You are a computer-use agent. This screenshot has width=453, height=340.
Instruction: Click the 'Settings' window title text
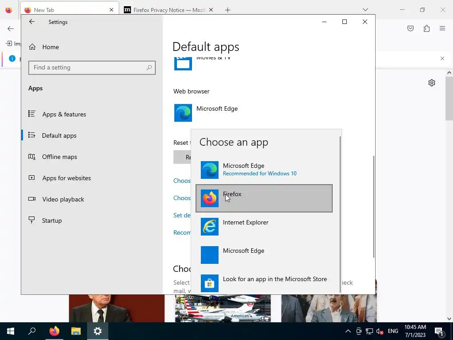click(x=58, y=22)
